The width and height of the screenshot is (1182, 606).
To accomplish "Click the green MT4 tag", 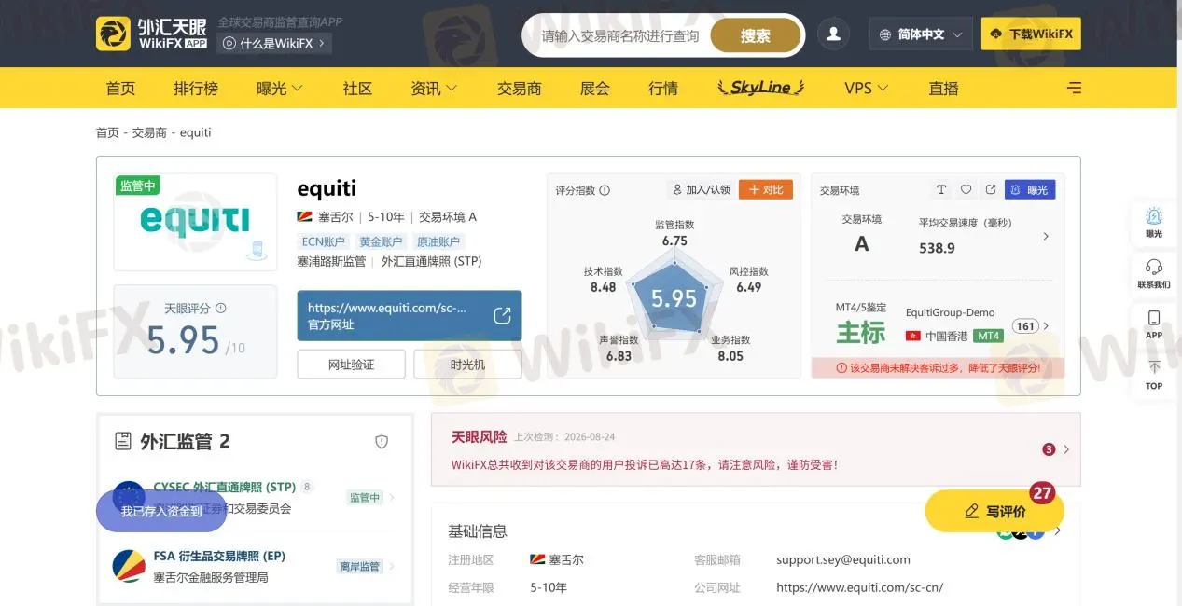I will (988, 336).
